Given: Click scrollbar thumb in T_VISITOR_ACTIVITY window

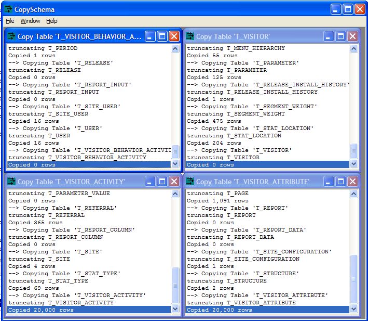Looking at the screenshot, I should (x=175, y=286).
